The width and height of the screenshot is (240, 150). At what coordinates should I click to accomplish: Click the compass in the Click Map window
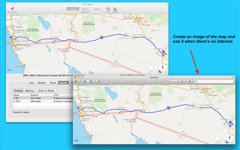[163, 68]
